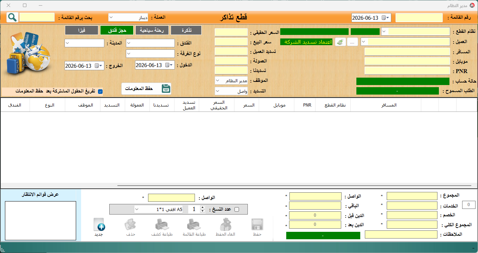This screenshot has width=478, height=253.
Task: Click the حفظ floppy disk icon
Action: click(257, 225)
